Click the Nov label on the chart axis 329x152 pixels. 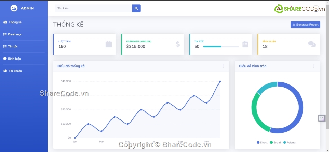coord(207,142)
